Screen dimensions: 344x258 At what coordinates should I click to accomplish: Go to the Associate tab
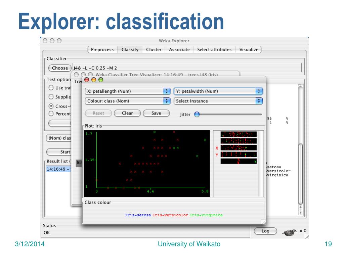[179, 50]
